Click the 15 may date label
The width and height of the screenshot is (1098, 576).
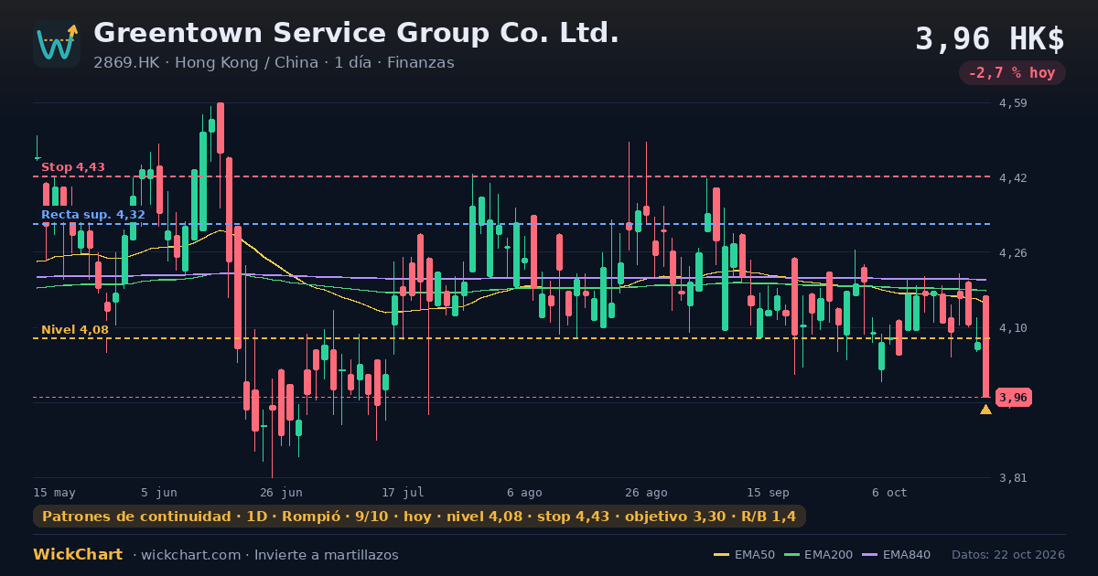point(54,493)
